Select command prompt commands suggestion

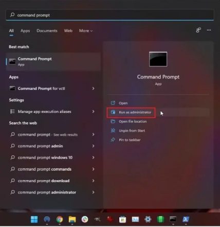pos(53,169)
